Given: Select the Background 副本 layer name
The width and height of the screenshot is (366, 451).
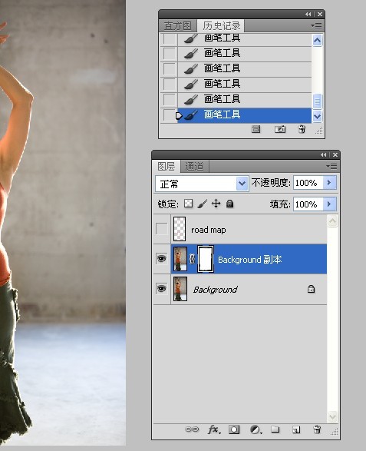Looking at the screenshot, I should point(249,260).
